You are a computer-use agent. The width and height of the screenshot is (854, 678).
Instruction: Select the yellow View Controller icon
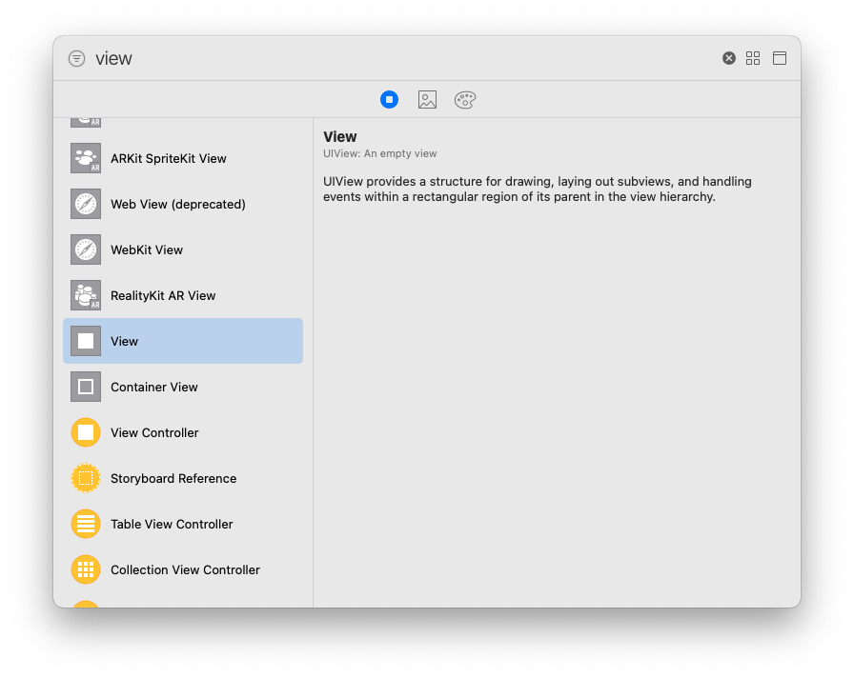coord(86,432)
